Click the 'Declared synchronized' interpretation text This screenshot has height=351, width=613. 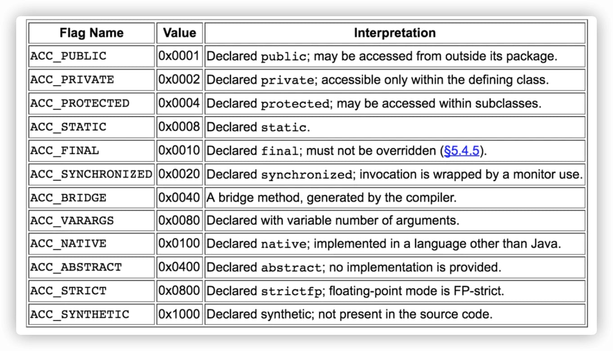click(x=394, y=174)
